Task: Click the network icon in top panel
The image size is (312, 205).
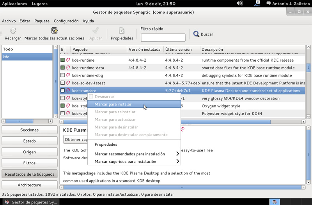Action: pos(257,4)
